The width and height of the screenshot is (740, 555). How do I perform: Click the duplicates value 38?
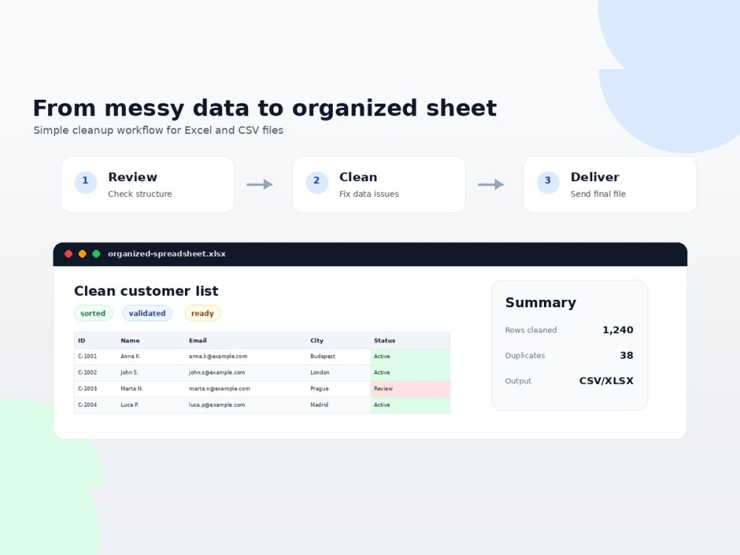click(627, 356)
